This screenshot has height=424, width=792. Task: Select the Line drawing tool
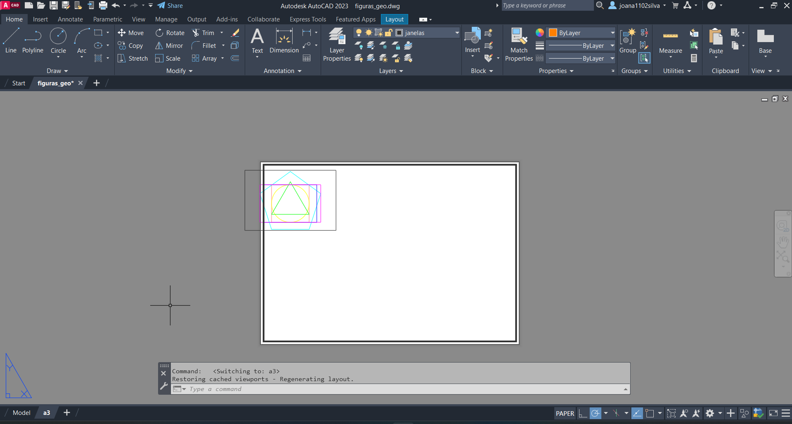tap(11, 40)
